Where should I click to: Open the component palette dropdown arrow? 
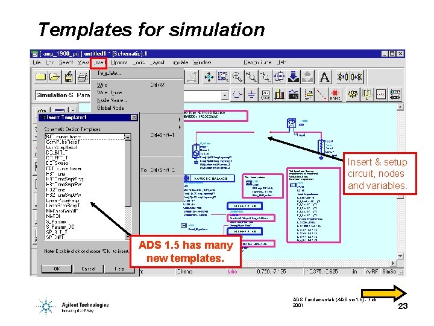225,95
